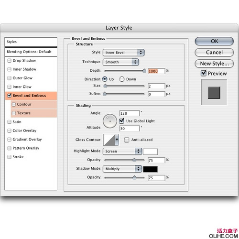Screen dimensions: 239x239
Task: Enable the Contour checkbox
Action: tap(14, 104)
